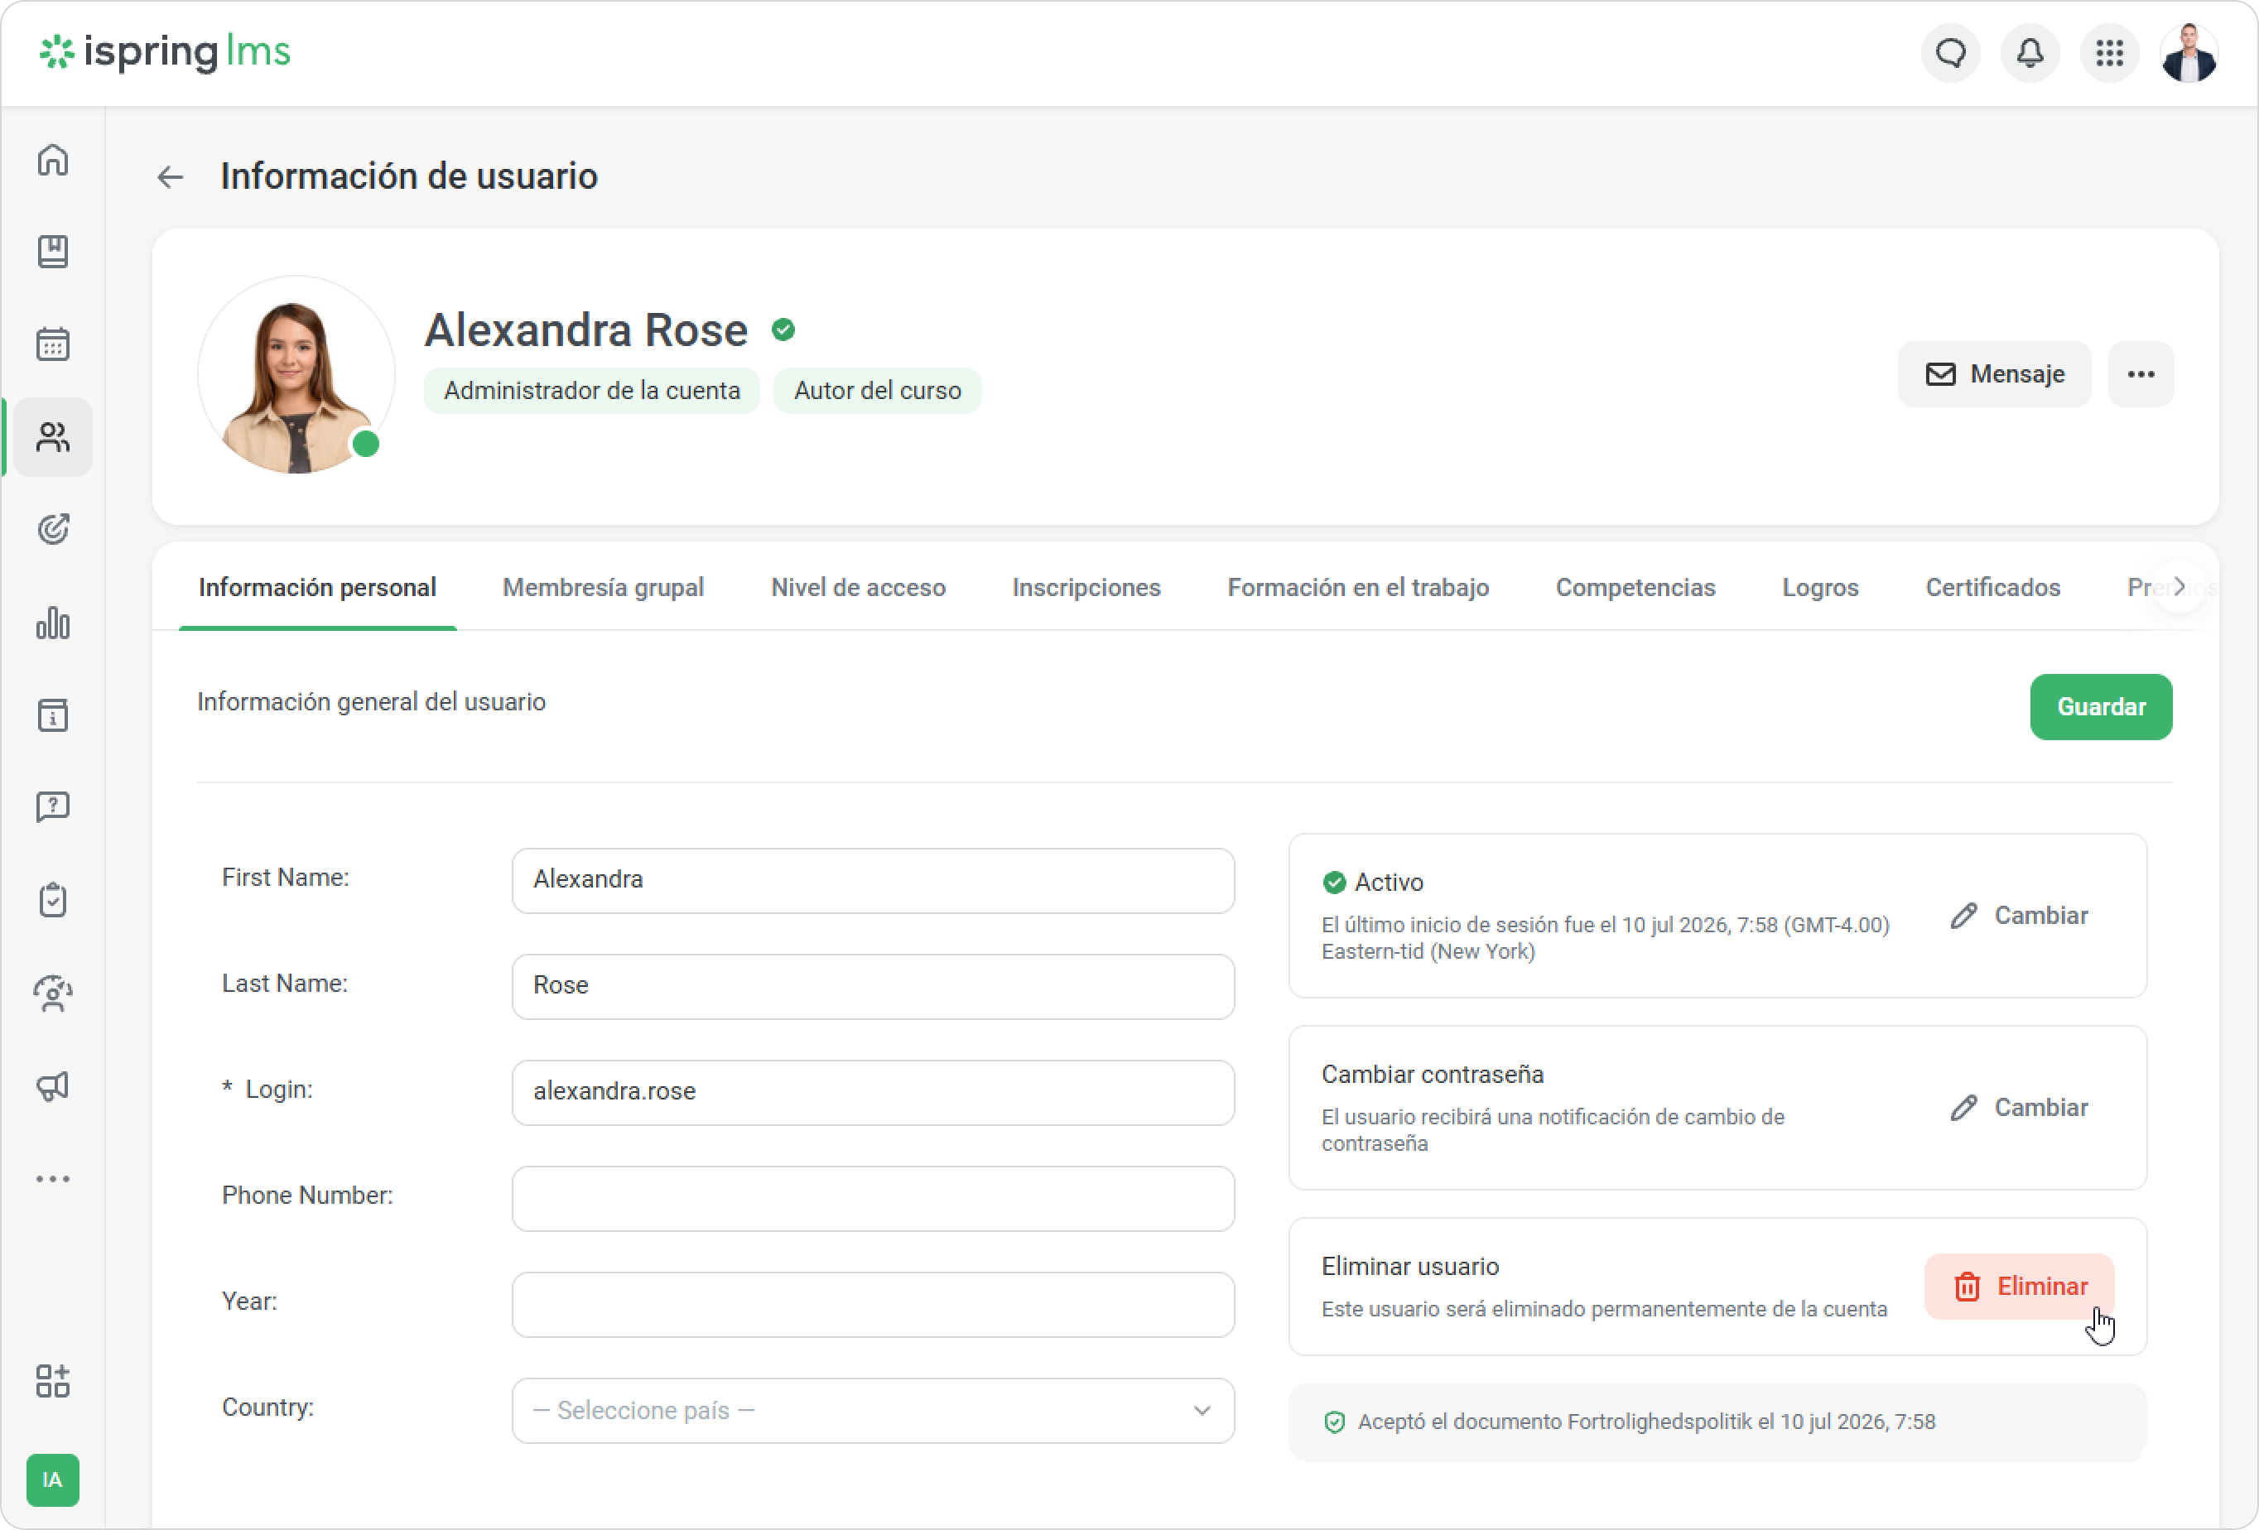The image size is (2259, 1530).
Task: Open the home icon in sidebar
Action: point(52,160)
